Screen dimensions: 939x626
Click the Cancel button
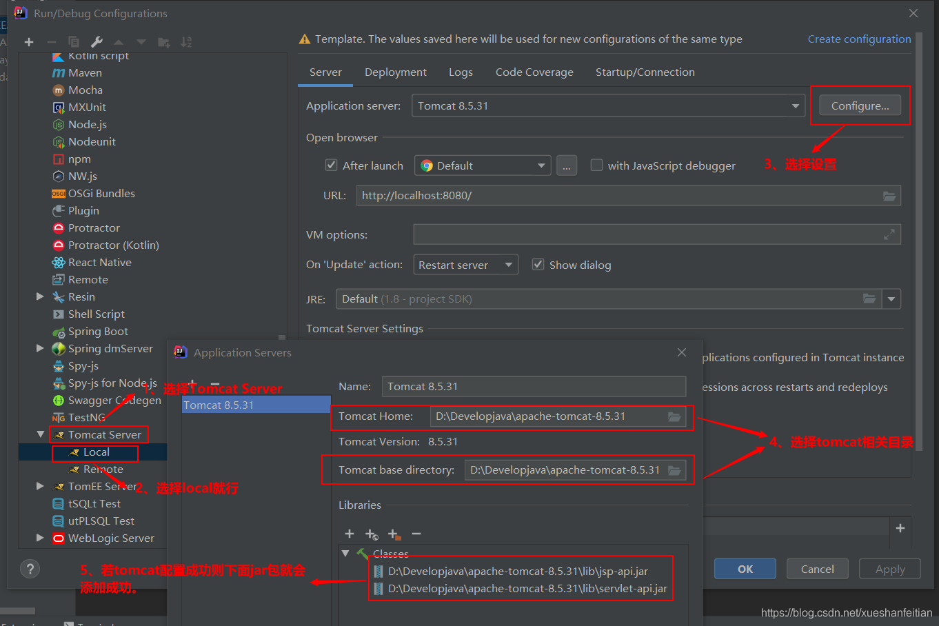(x=818, y=569)
